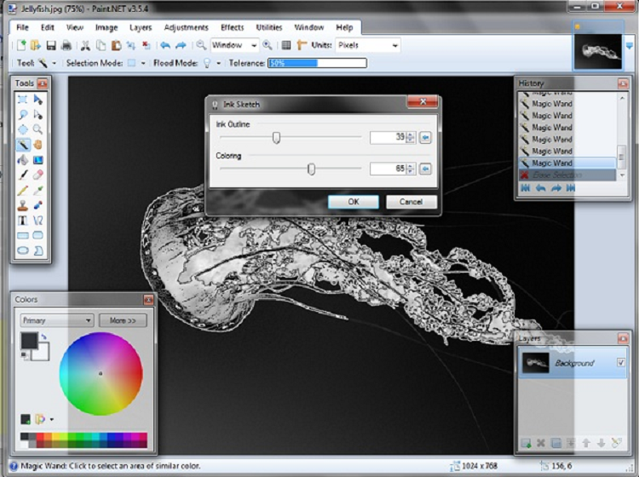Viewport: 639px width, 477px height.
Task: Click the Ink Outline slider handle
Action: tap(276, 137)
